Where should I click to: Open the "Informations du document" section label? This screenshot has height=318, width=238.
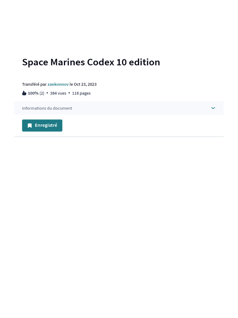(x=47, y=108)
